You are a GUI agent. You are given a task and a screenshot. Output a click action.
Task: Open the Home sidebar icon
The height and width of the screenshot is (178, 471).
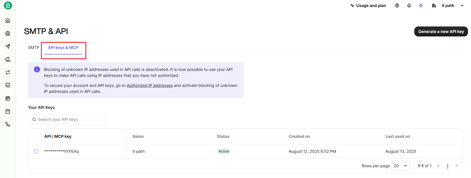click(8, 20)
